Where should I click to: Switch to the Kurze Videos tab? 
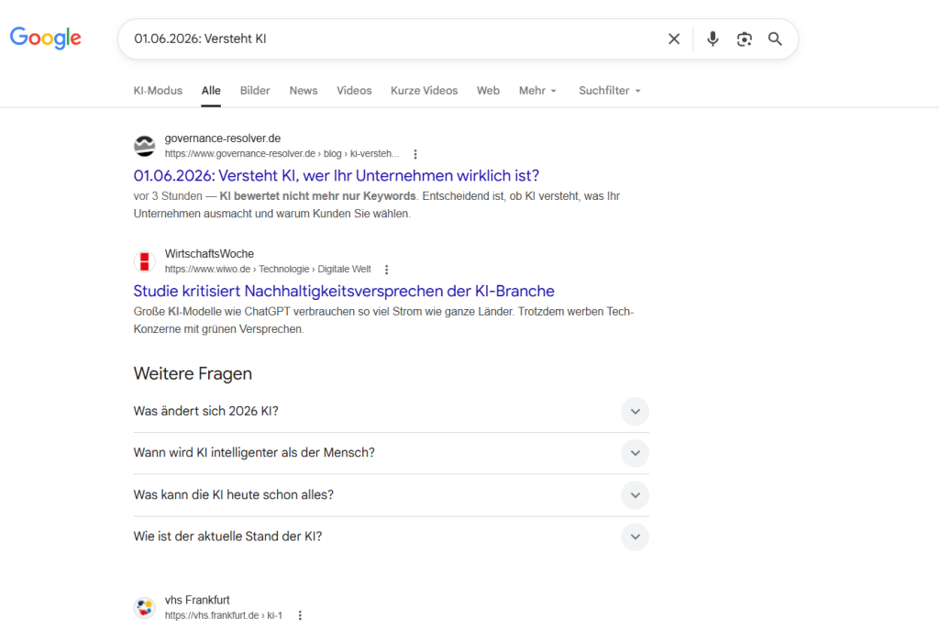click(424, 91)
